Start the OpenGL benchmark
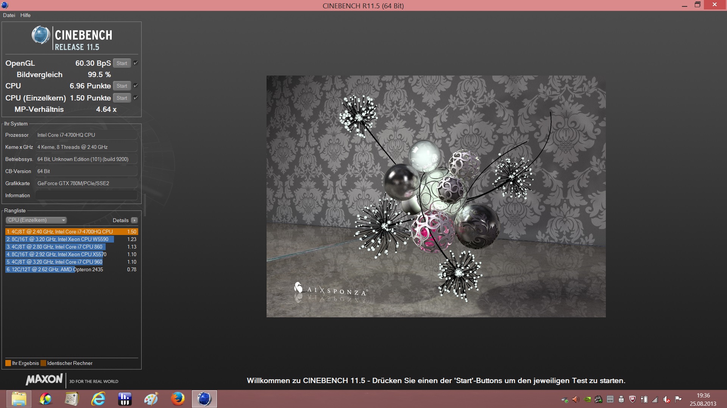This screenshot has height=408, width=727. pos(122,63)
